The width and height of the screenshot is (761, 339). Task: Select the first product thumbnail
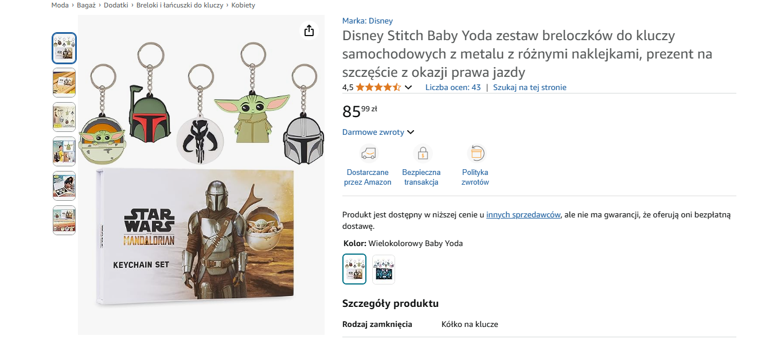(x=64, y=48)
